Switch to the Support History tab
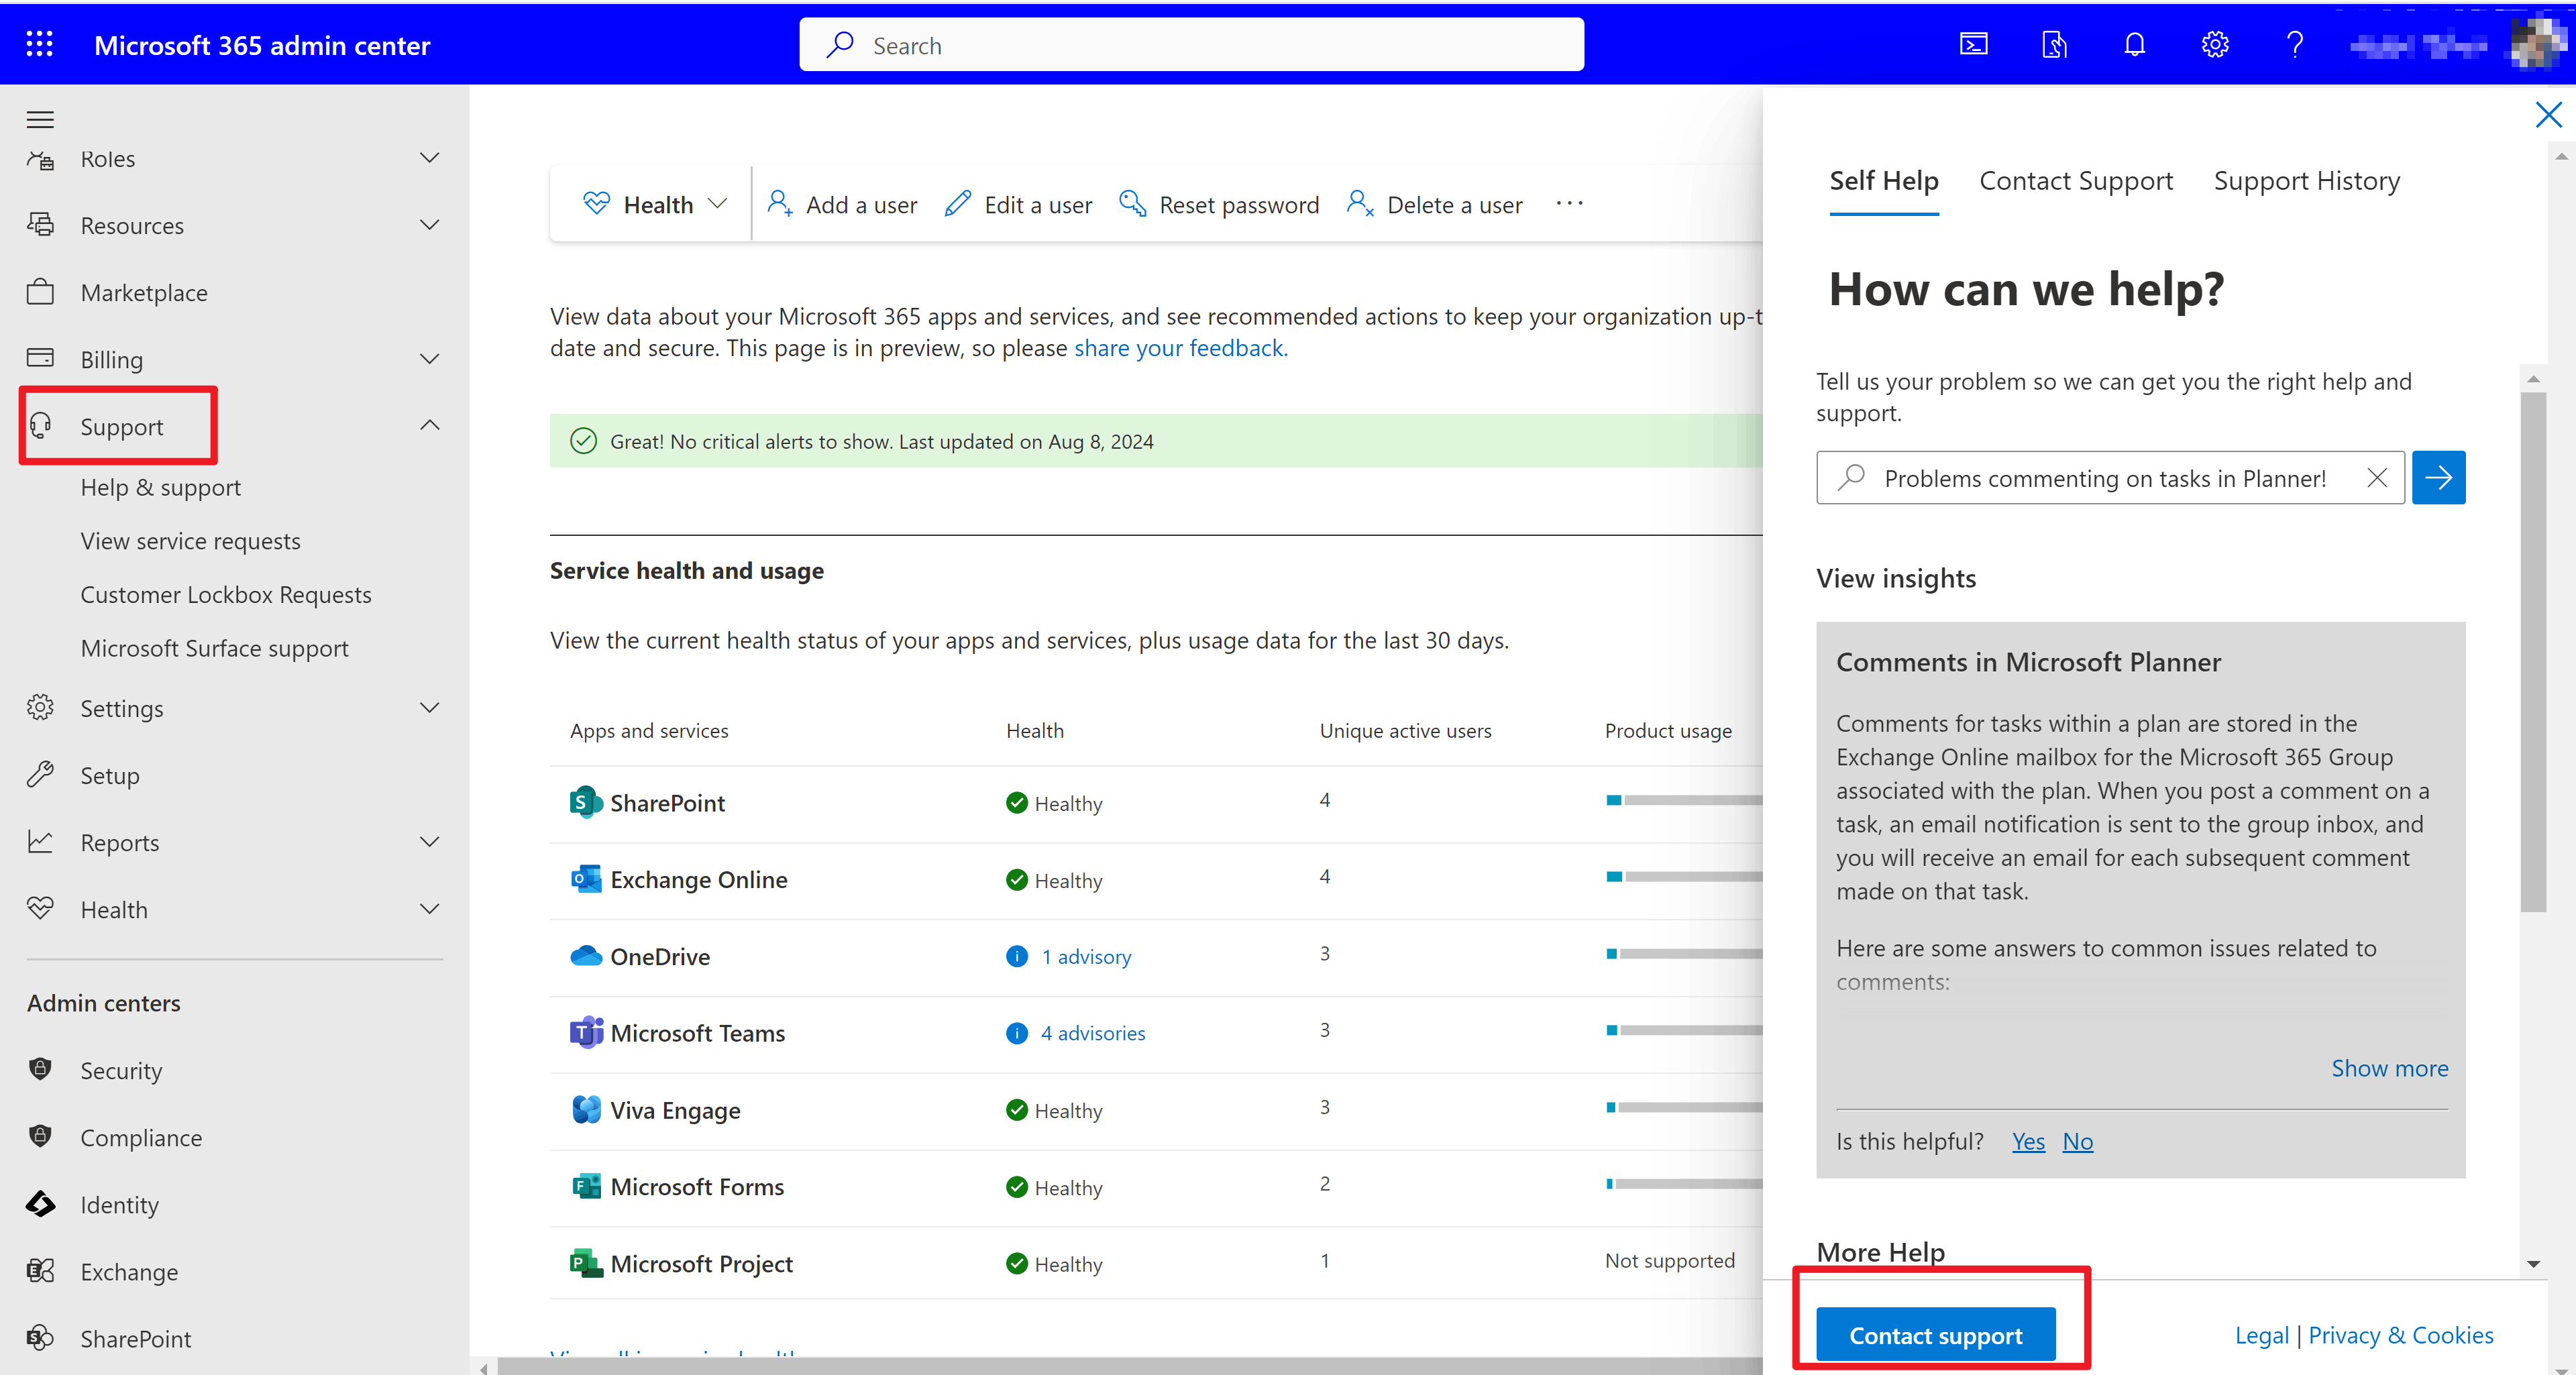 tap(2305, 181)
